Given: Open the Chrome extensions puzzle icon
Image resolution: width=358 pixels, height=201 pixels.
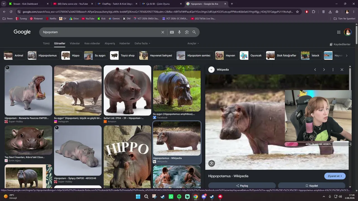Looking at the screenshot, I should 314,12.
